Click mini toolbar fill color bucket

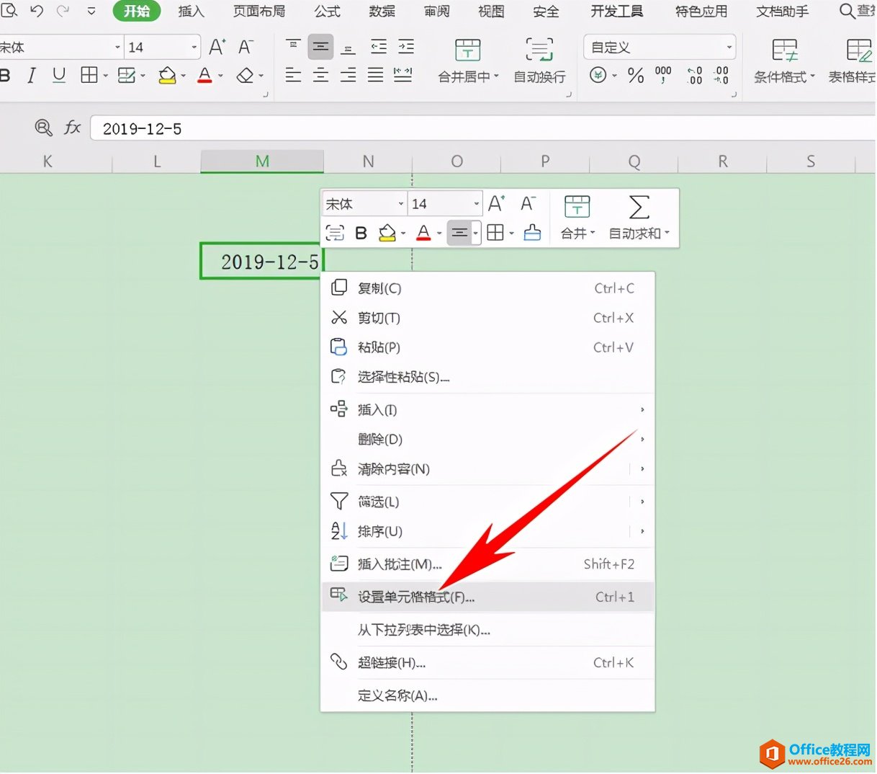[387, 233]
